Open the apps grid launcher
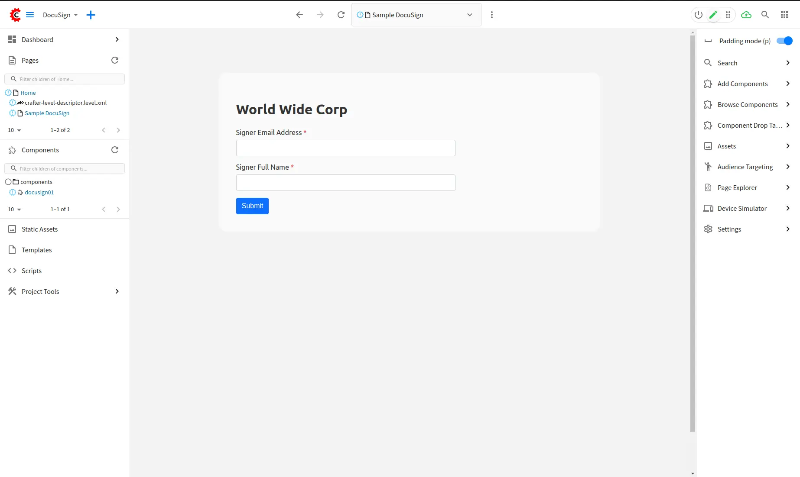 784,15
